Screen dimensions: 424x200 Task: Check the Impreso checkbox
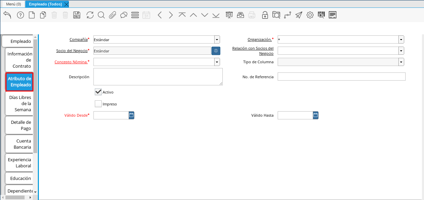[98, 104]
